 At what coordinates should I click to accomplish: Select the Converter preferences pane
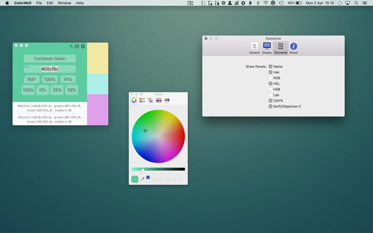pyautogui.click(x=281, y=48)
